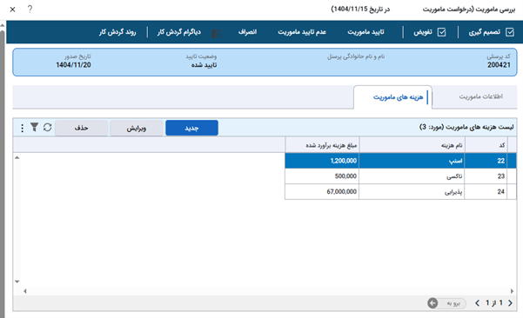The height and width of the screenshot is (318, 523).
Task: Click the go-to-page arrow button
Action: click(432, 303)
